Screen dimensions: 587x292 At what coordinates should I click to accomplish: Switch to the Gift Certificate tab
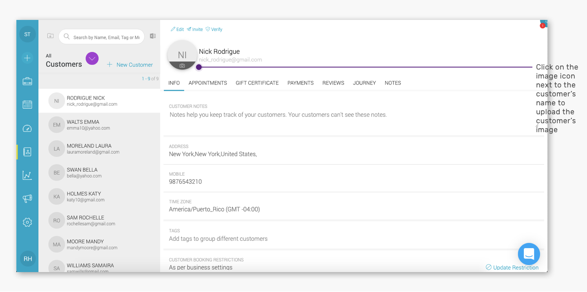coord(257,83)
